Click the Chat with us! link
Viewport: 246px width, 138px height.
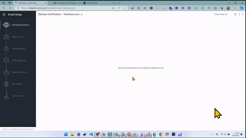(x=221, y=14)
